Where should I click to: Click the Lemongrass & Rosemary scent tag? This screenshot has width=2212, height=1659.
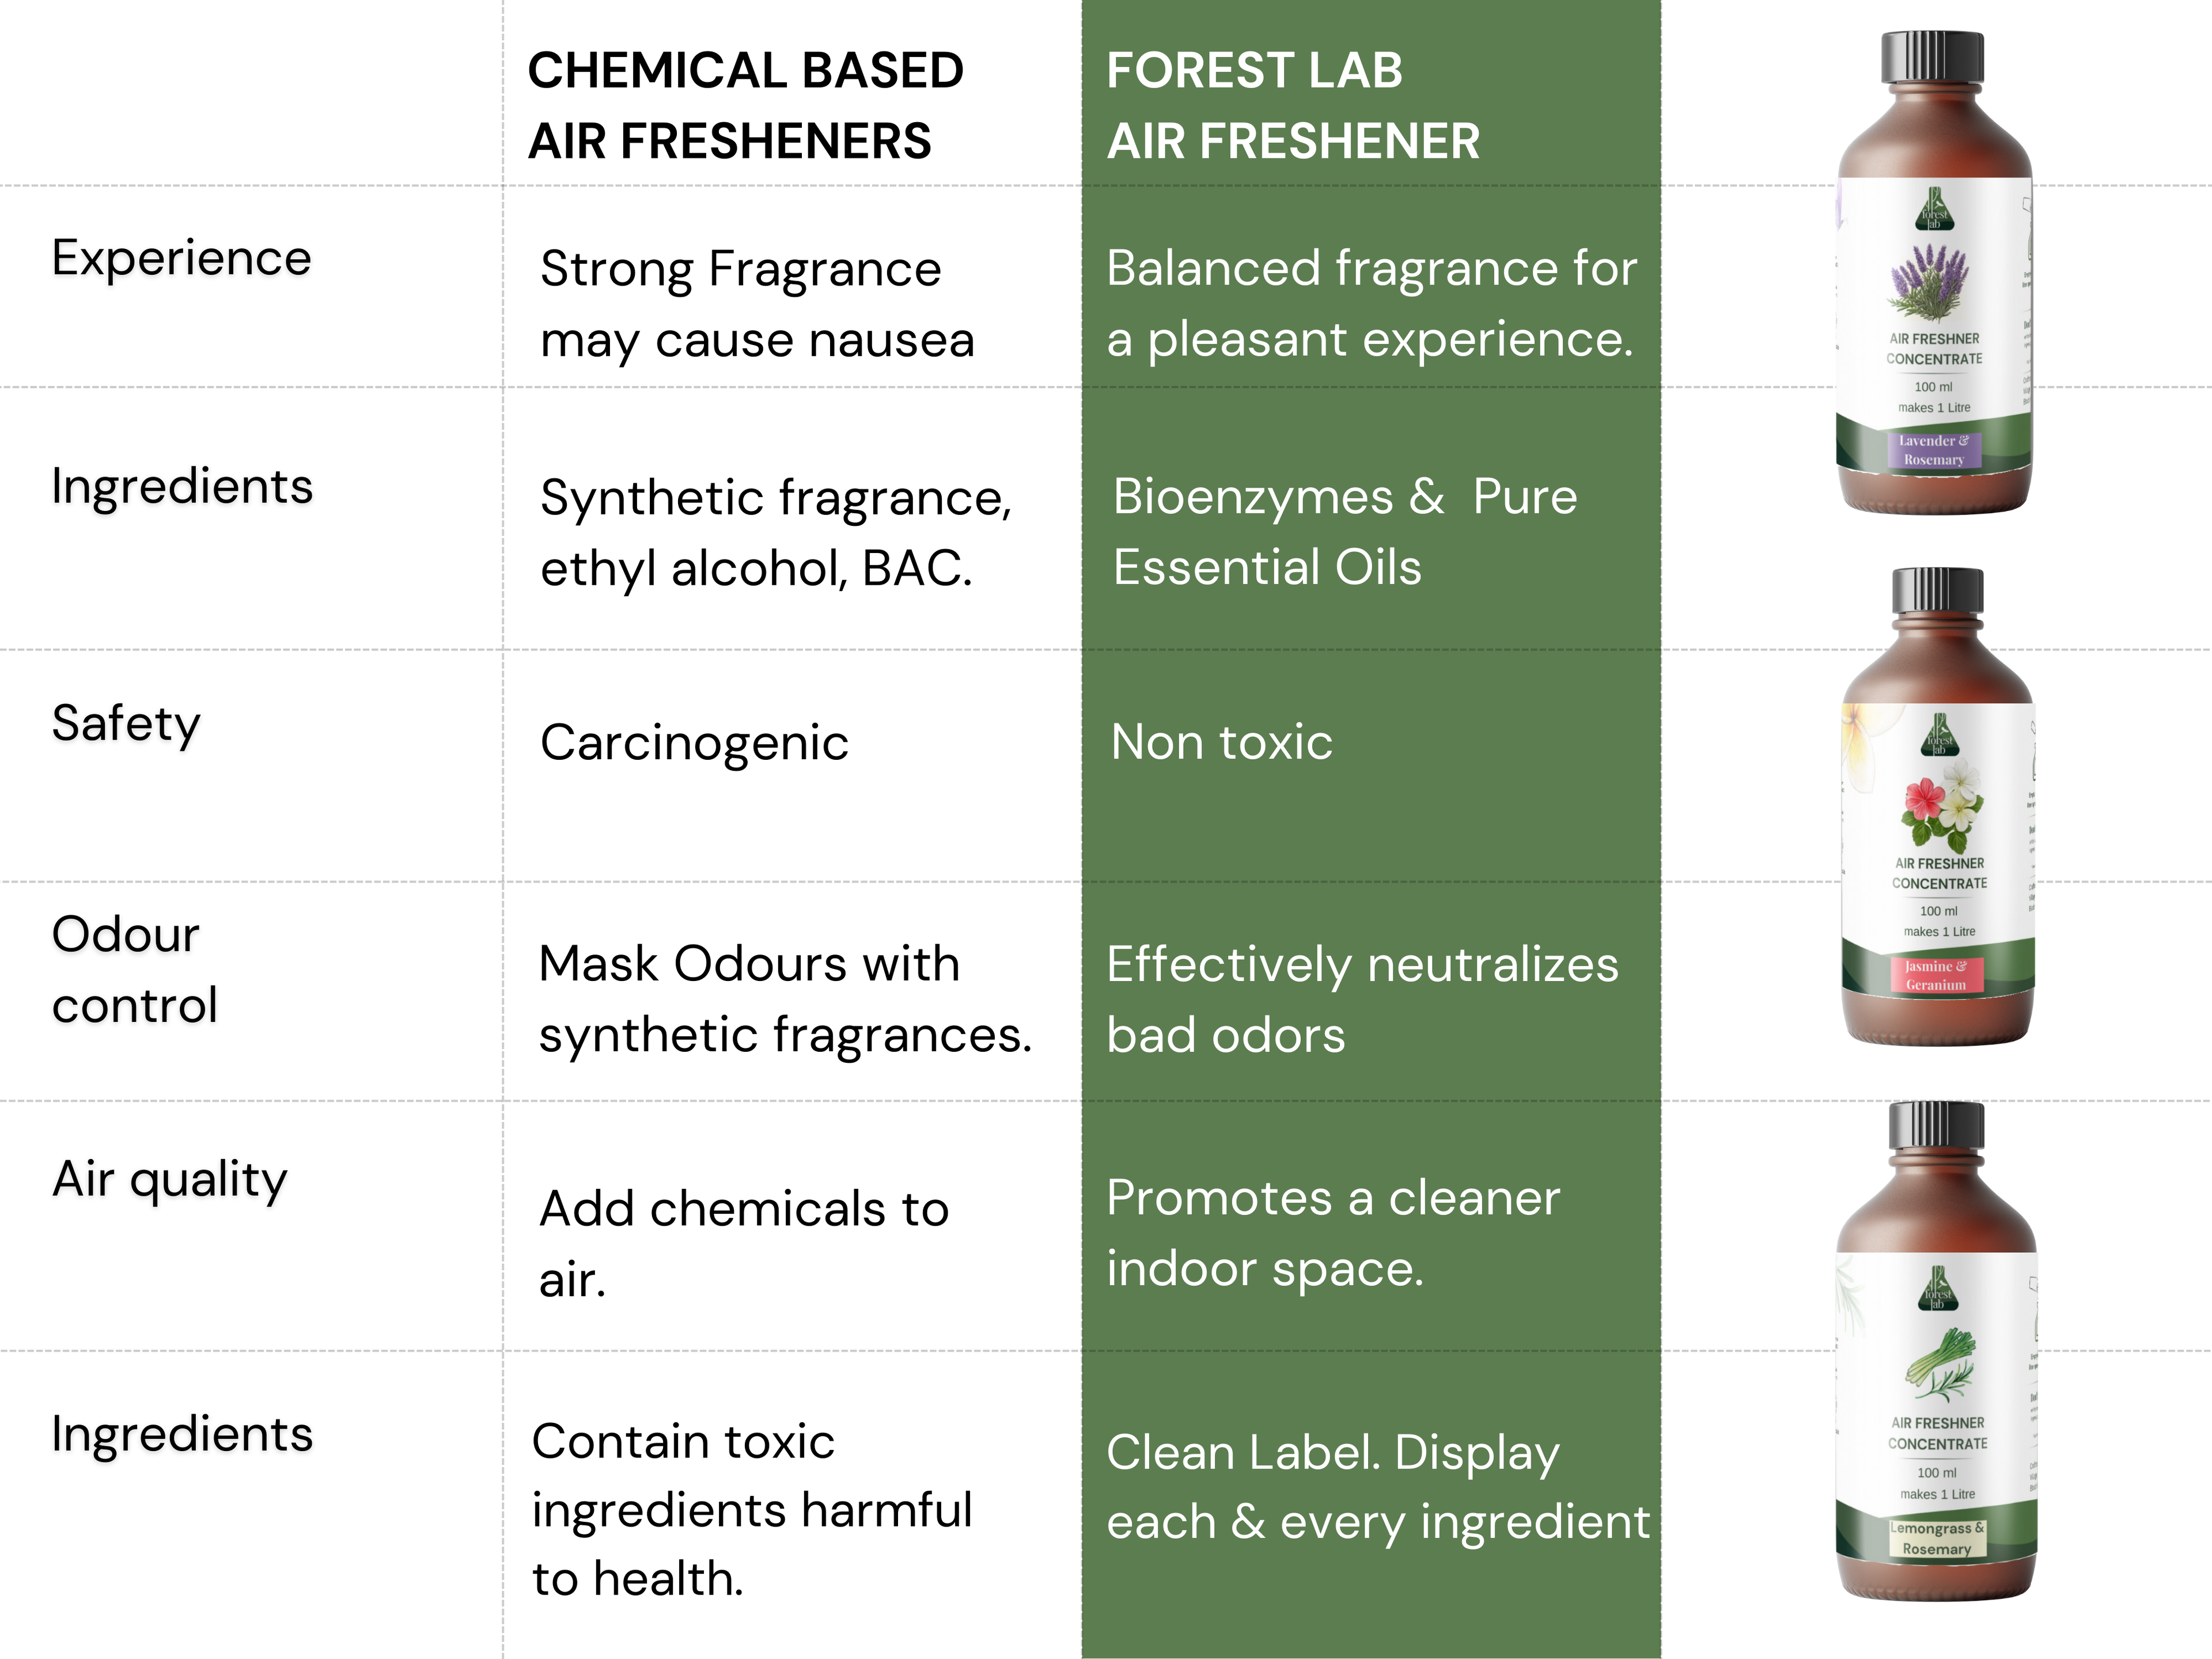[x=1937, y=1538]
